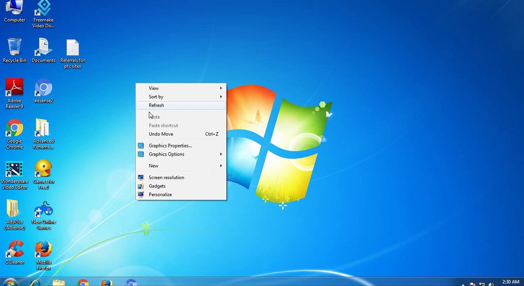
Task: Select the Documents desktop shortcut
Action: point(44,51)
